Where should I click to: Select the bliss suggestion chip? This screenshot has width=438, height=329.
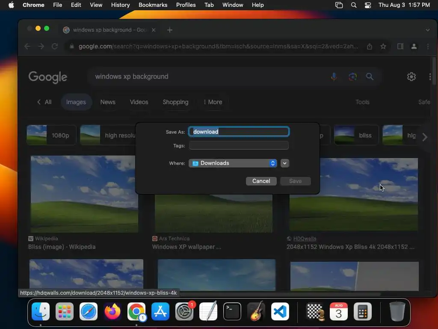(356, 135)
